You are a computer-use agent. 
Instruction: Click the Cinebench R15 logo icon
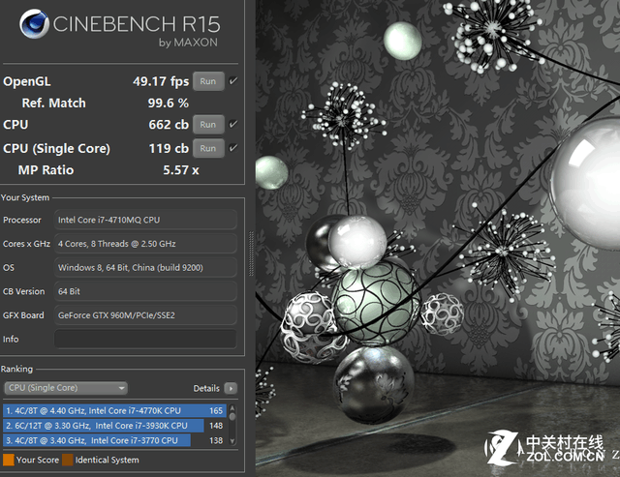pyautogui.click(x=34, y=23)
